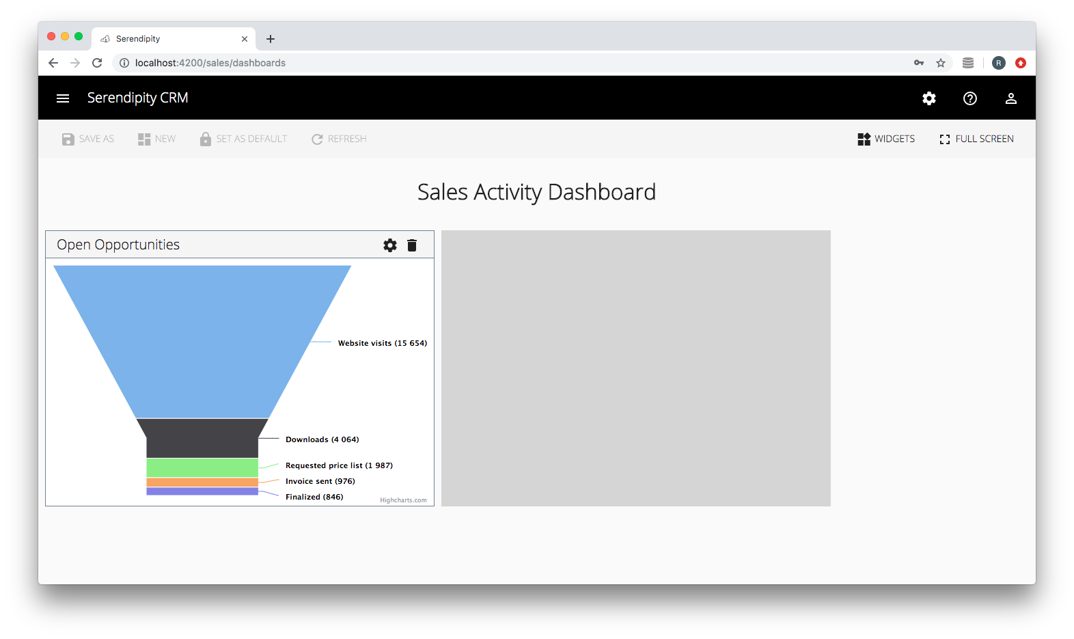Open settings gear in the black header

tap(929, 98)
